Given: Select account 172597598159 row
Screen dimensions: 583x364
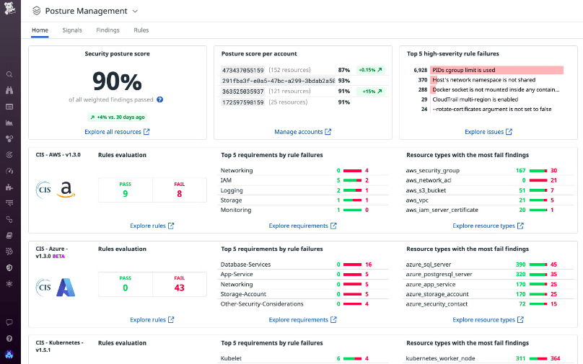Looking at the screenshot, I should click(x=303, y=102).
